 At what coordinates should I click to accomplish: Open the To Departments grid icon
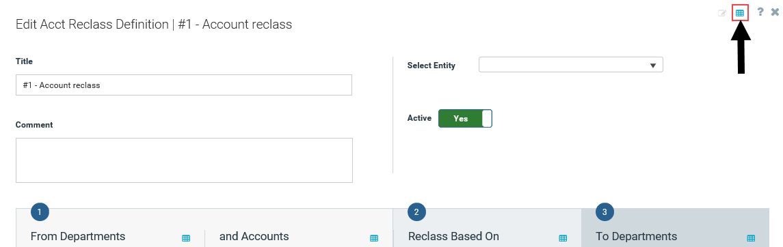coord(751,238)
